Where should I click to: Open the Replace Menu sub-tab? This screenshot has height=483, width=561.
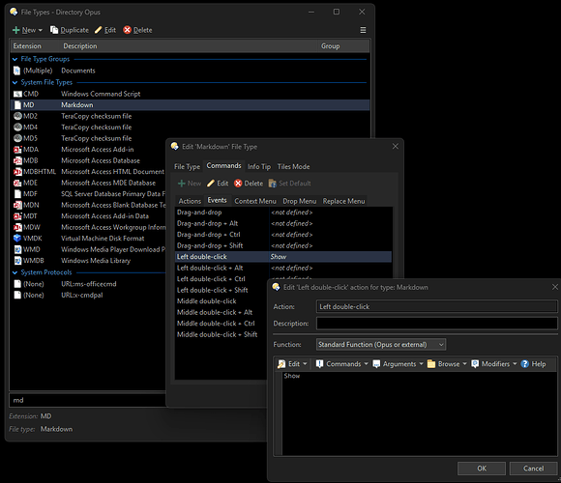tap(343, 201)
